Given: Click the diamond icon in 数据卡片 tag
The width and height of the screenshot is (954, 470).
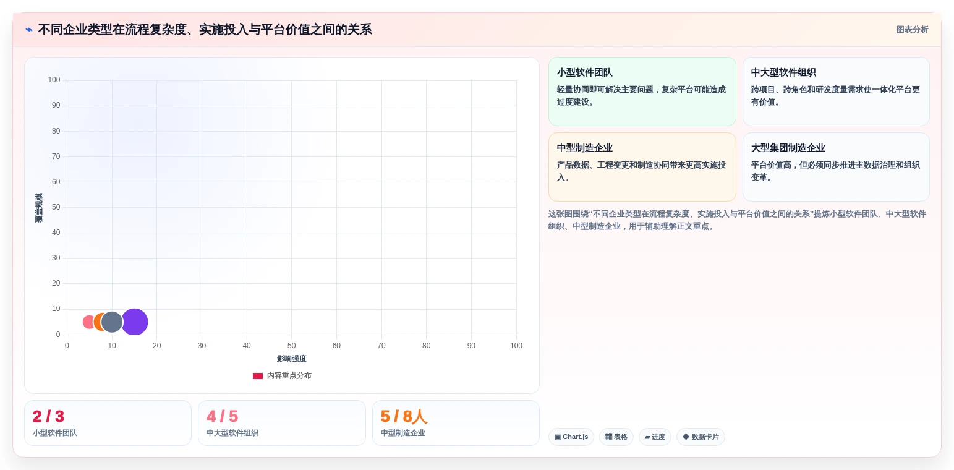Looking at the screenshot, I should 686,437.
